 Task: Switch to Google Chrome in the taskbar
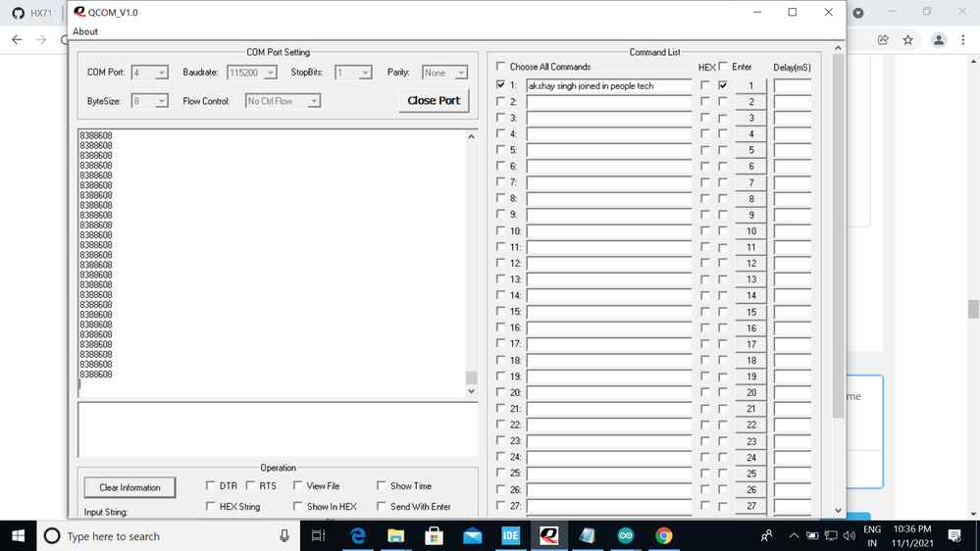664,536
